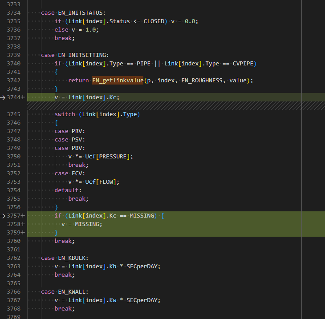Click opening brace on line 3741
The width and height of the screenshot is (325, 319).
(x=56, y=72)
